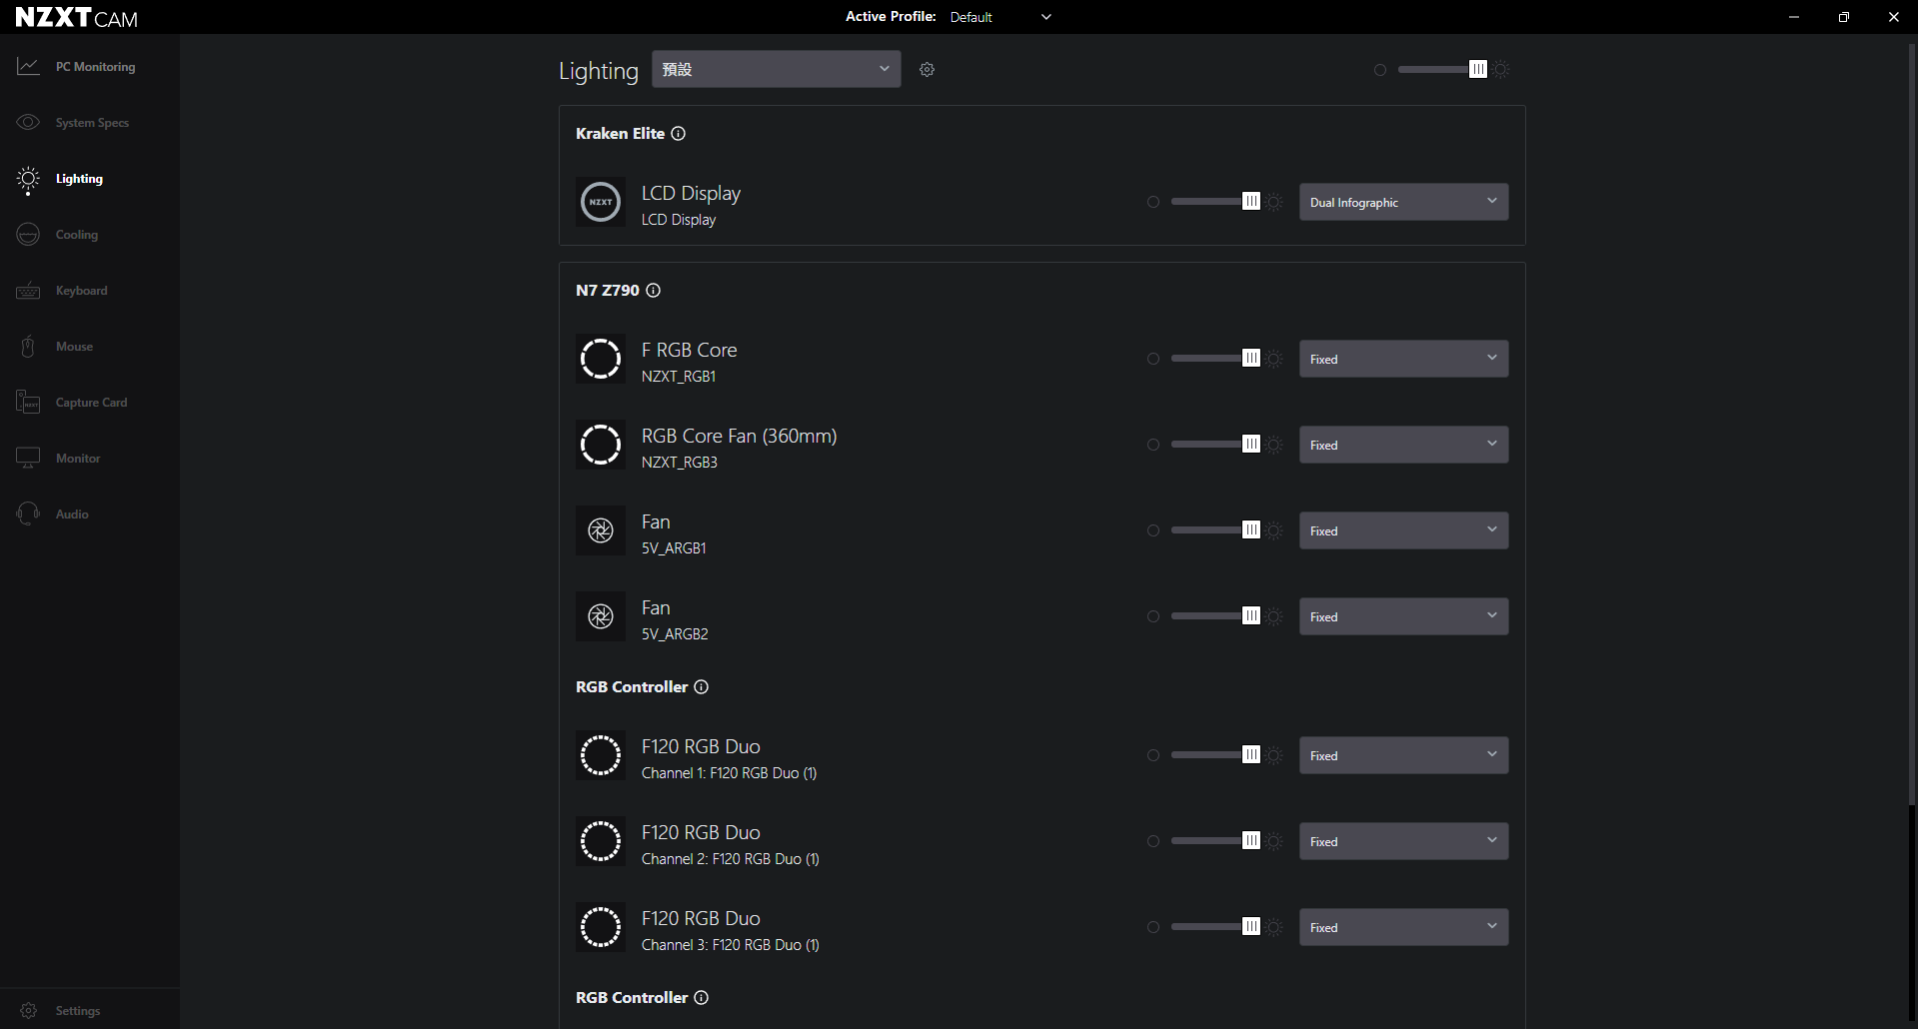Select the 5V_ARGB1 Fan icon

click(x=601, y=530)
